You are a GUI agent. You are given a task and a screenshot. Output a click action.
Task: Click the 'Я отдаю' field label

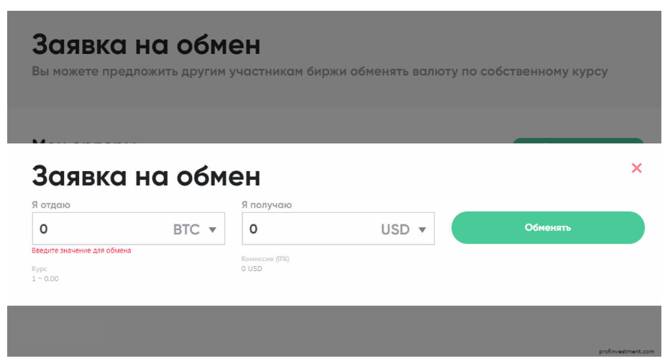51,205
